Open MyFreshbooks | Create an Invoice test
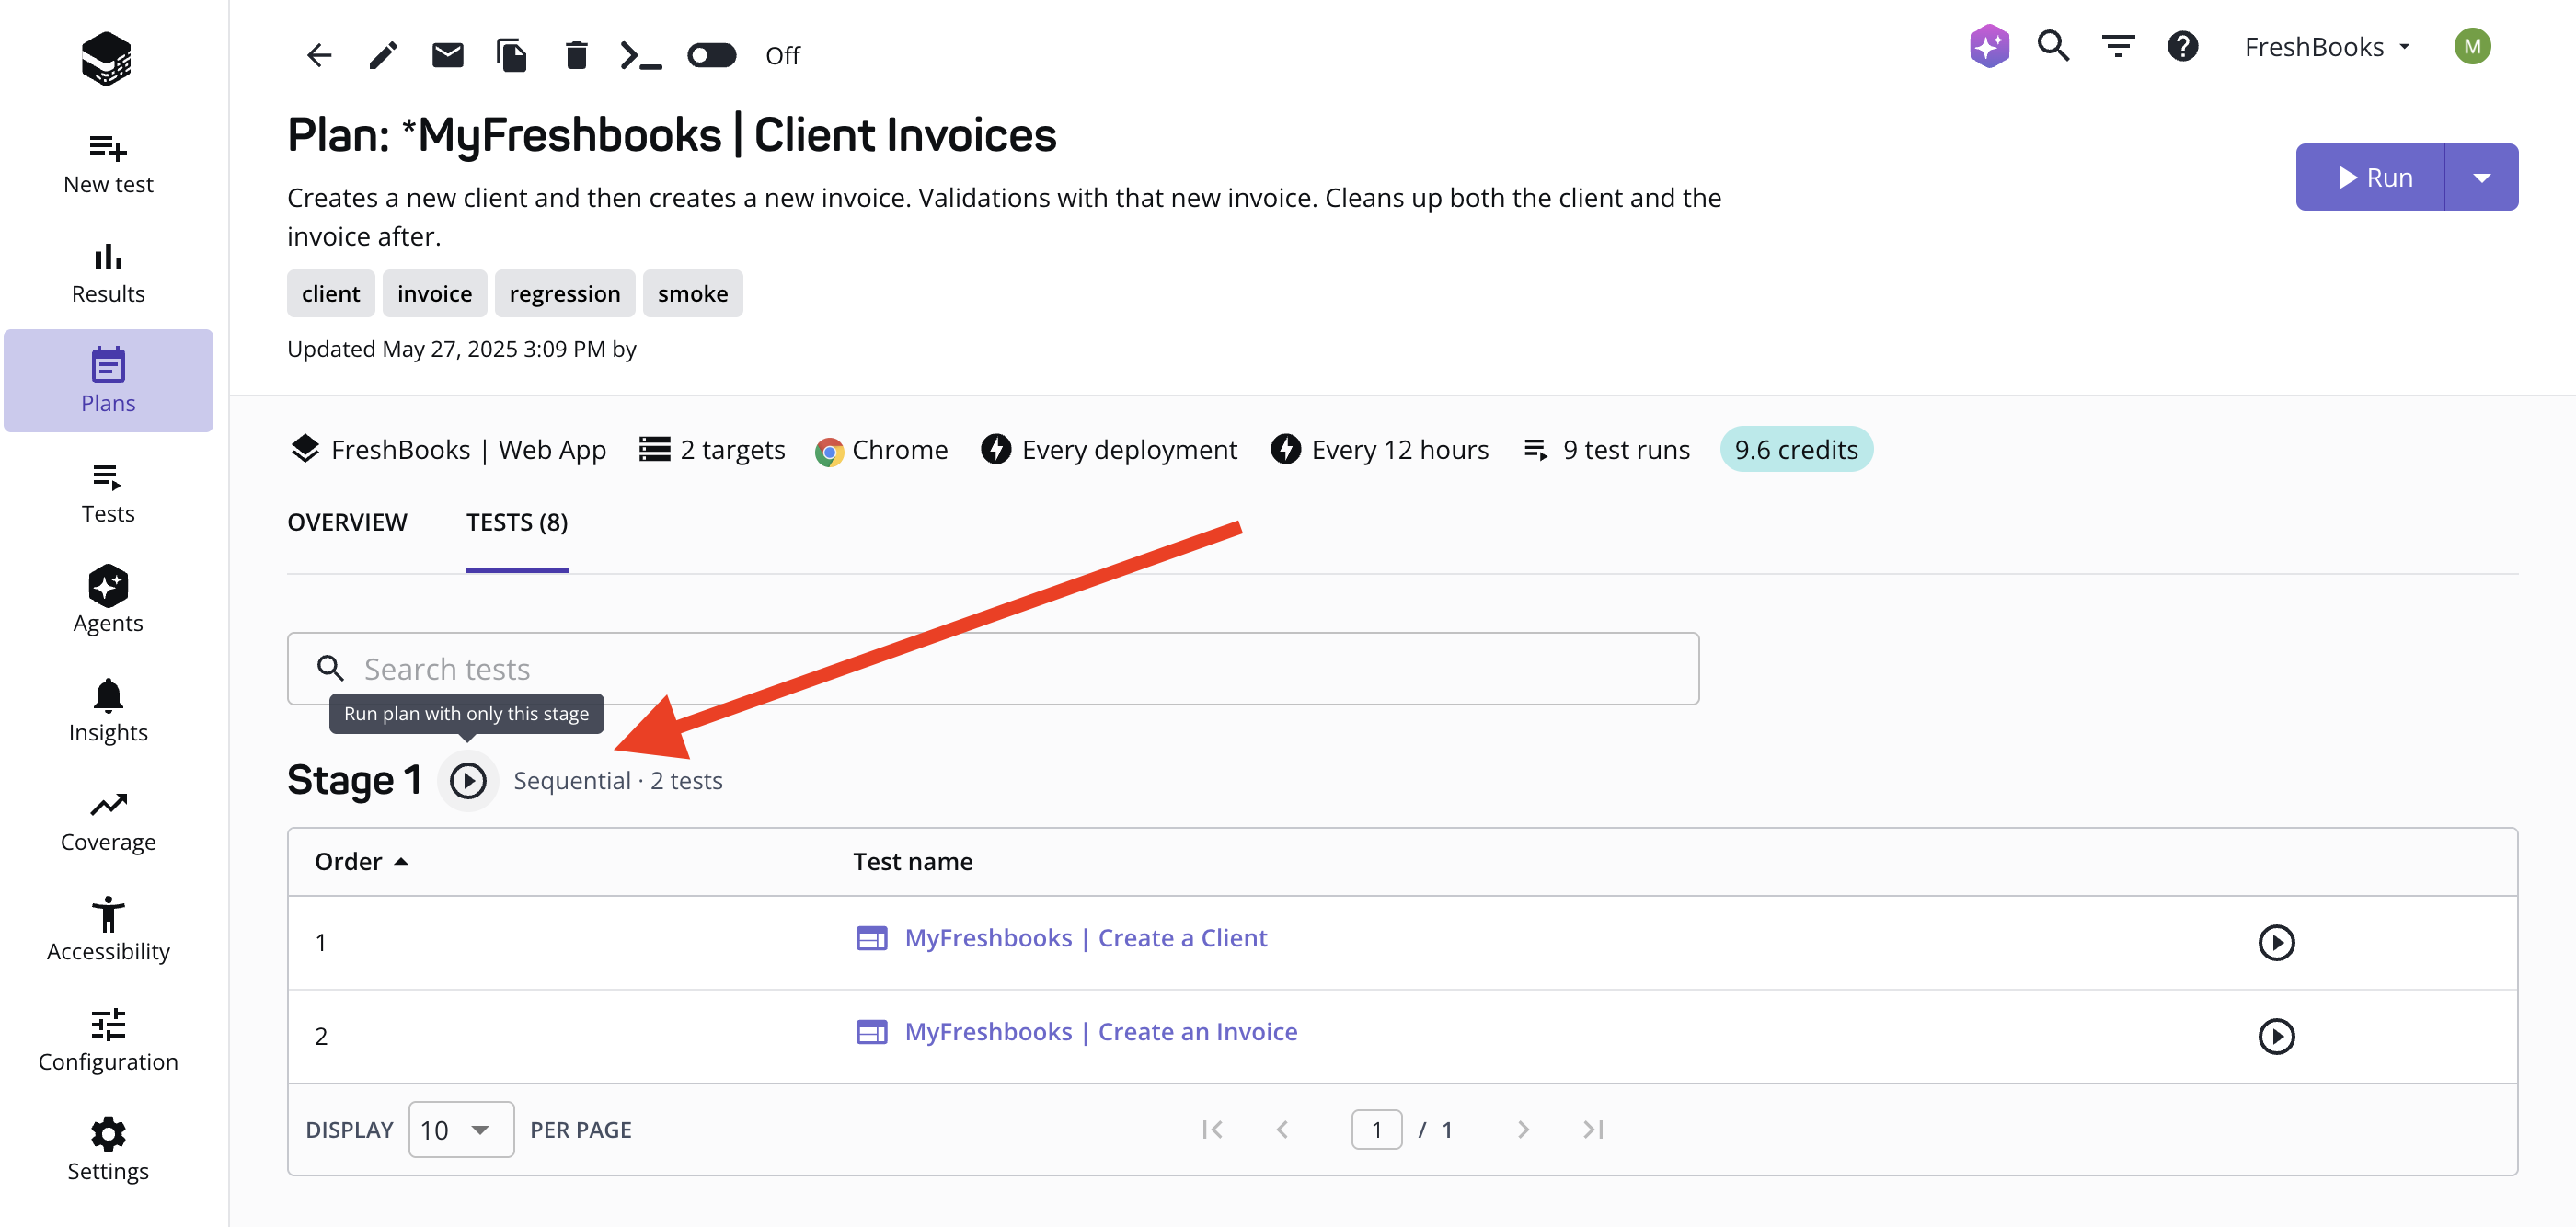 pyautogui.click(x=1101, y=1031)
